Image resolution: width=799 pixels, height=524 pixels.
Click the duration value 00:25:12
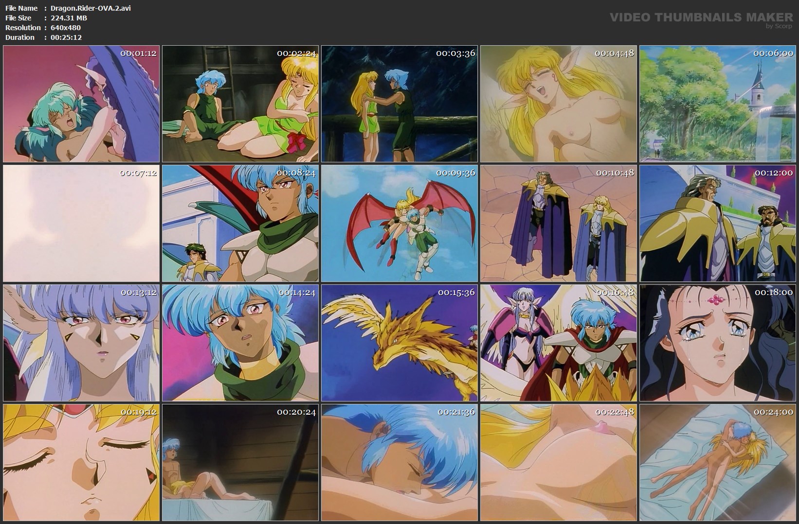tap(66, 37)
